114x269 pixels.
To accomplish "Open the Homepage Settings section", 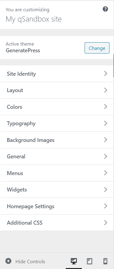I will point(57,206).
